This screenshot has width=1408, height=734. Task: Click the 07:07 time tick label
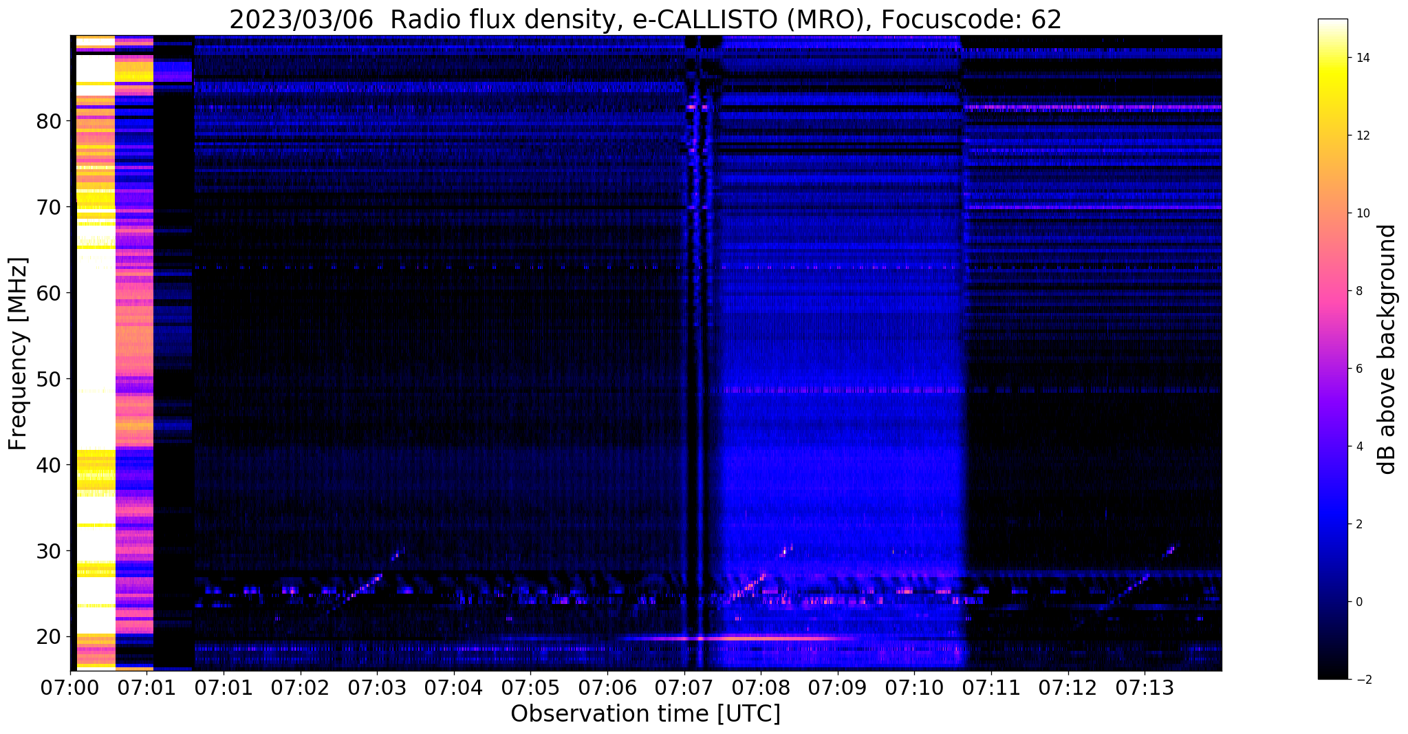click(684, 687)
